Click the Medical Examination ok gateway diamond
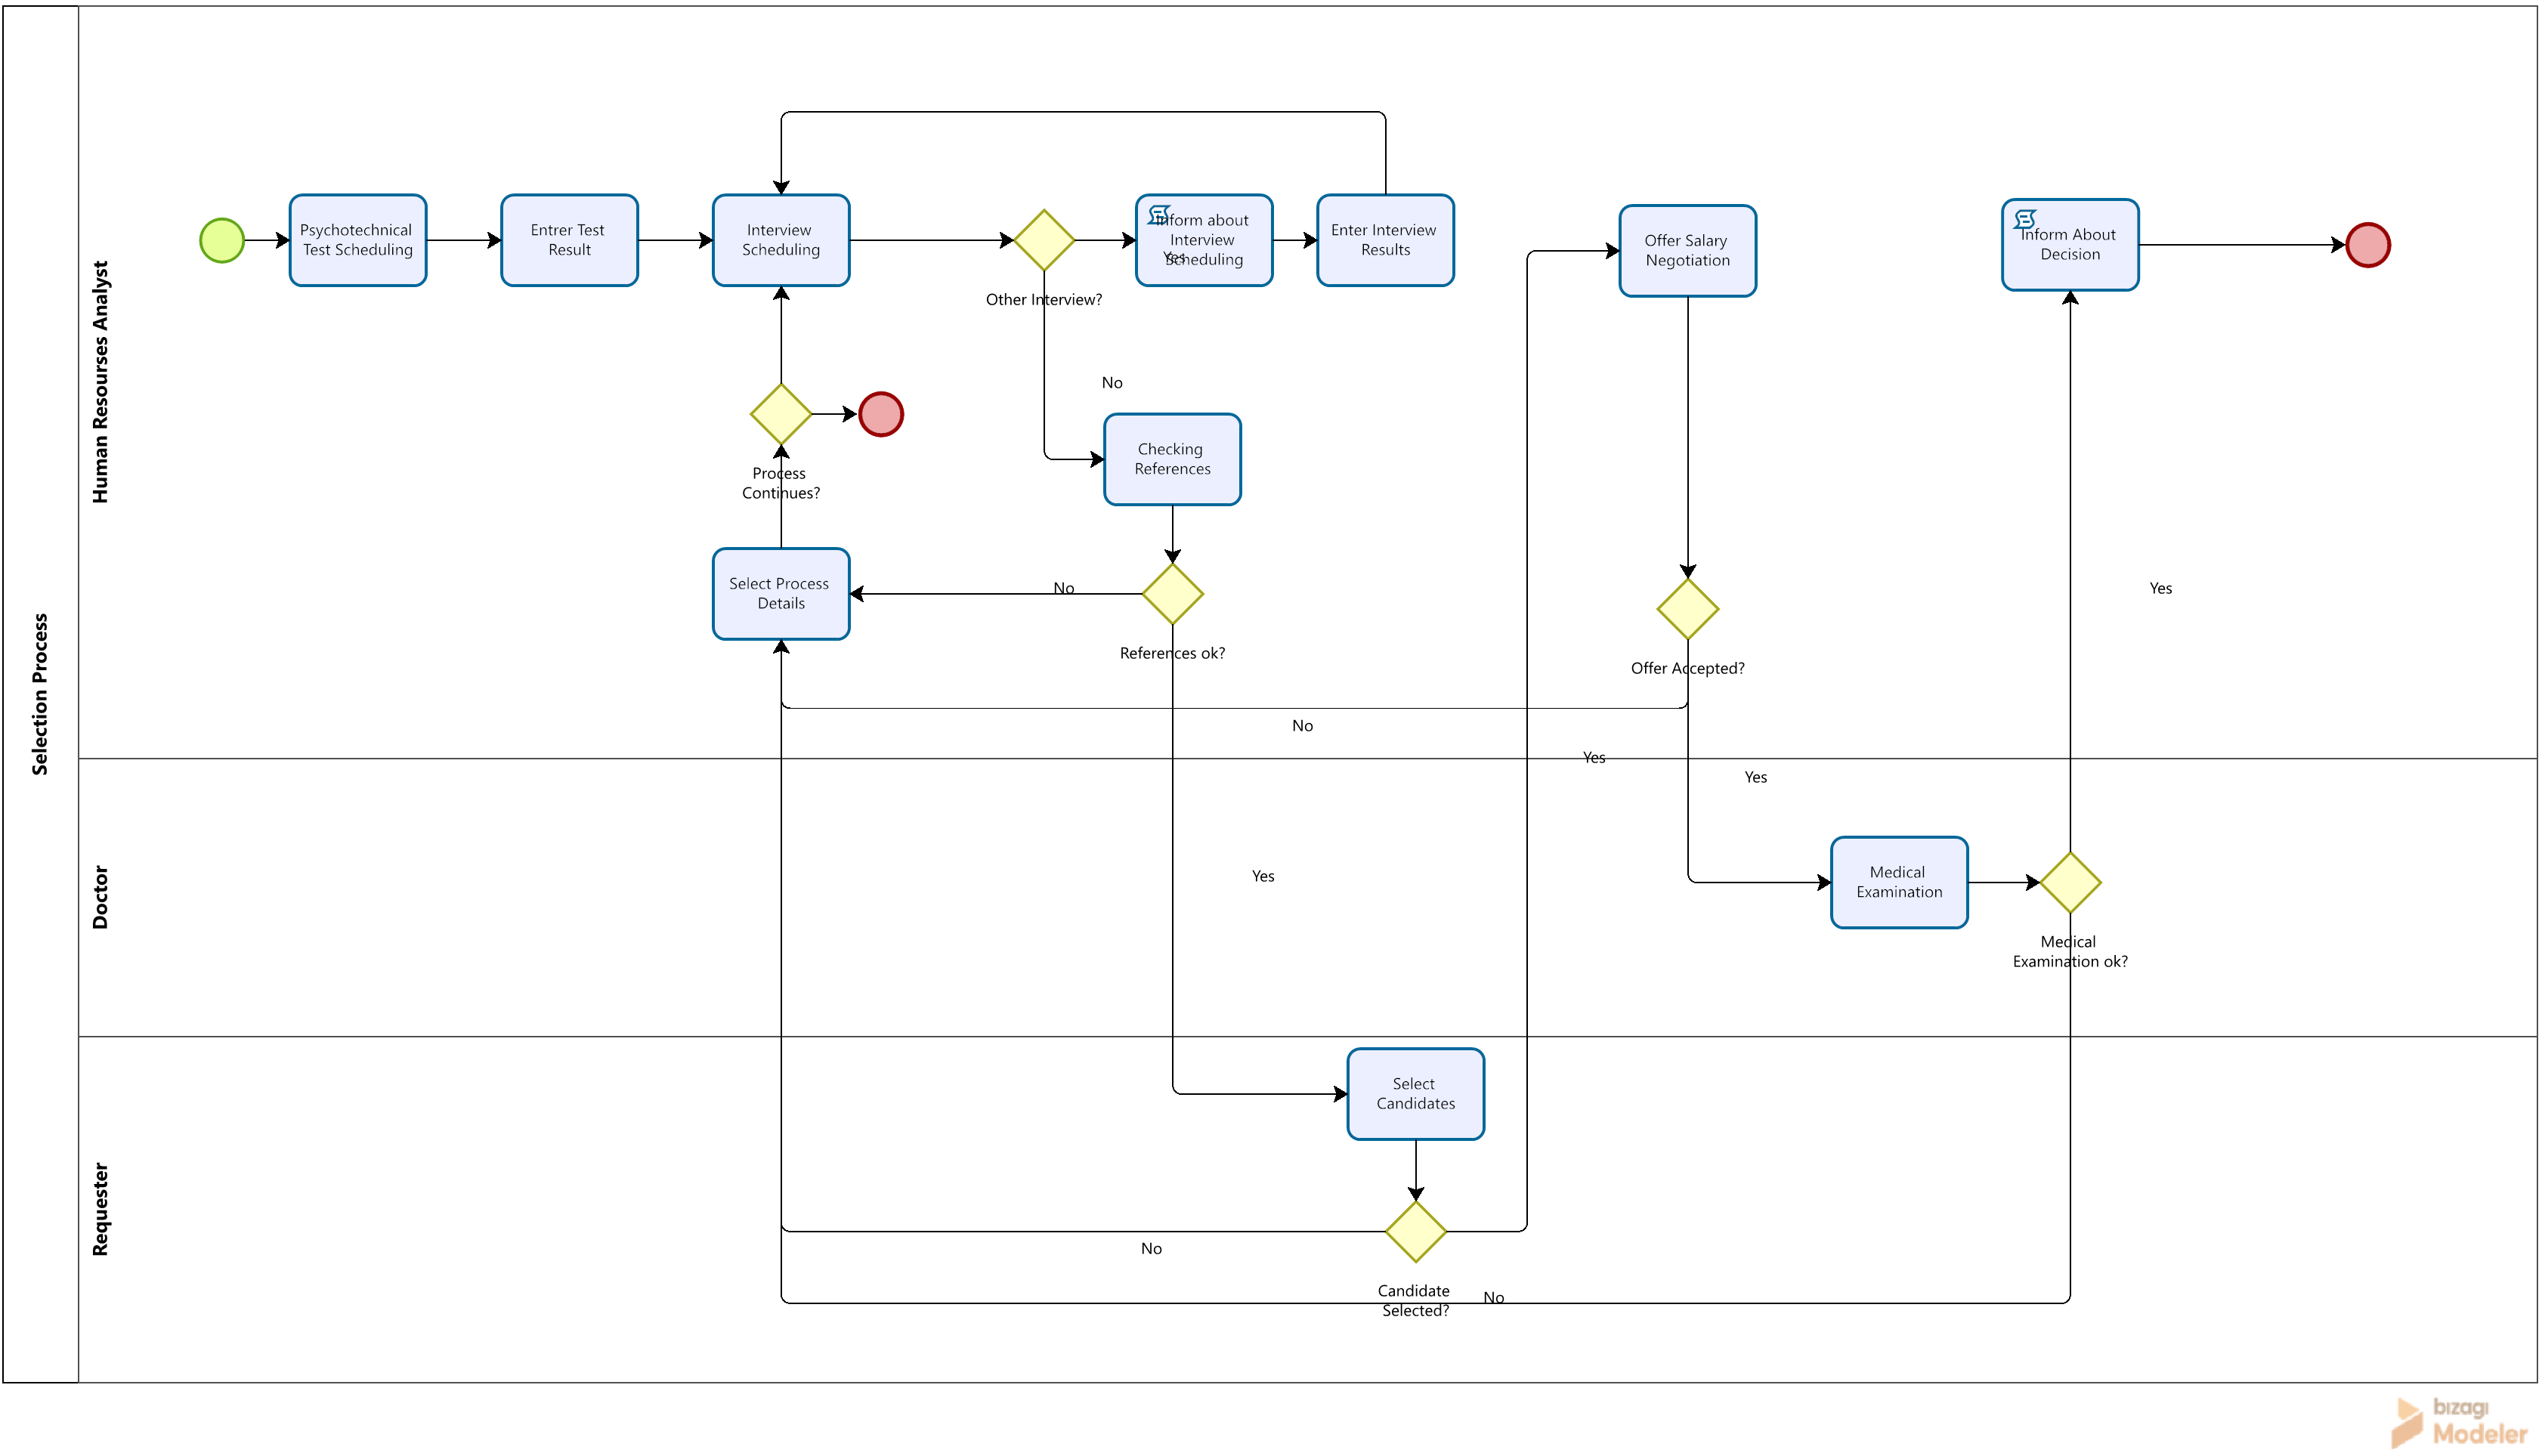 pos(2070,883)
